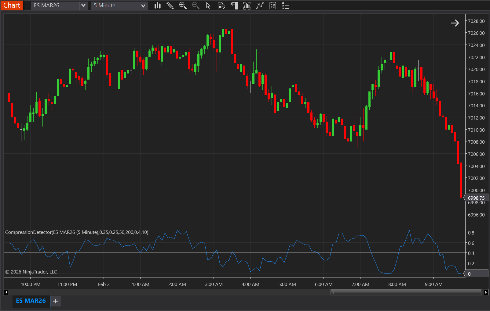The width and height of the screenshot is (490, 311).
Task: Click the 6998.75 current price marker
Action: pos(476,198)
